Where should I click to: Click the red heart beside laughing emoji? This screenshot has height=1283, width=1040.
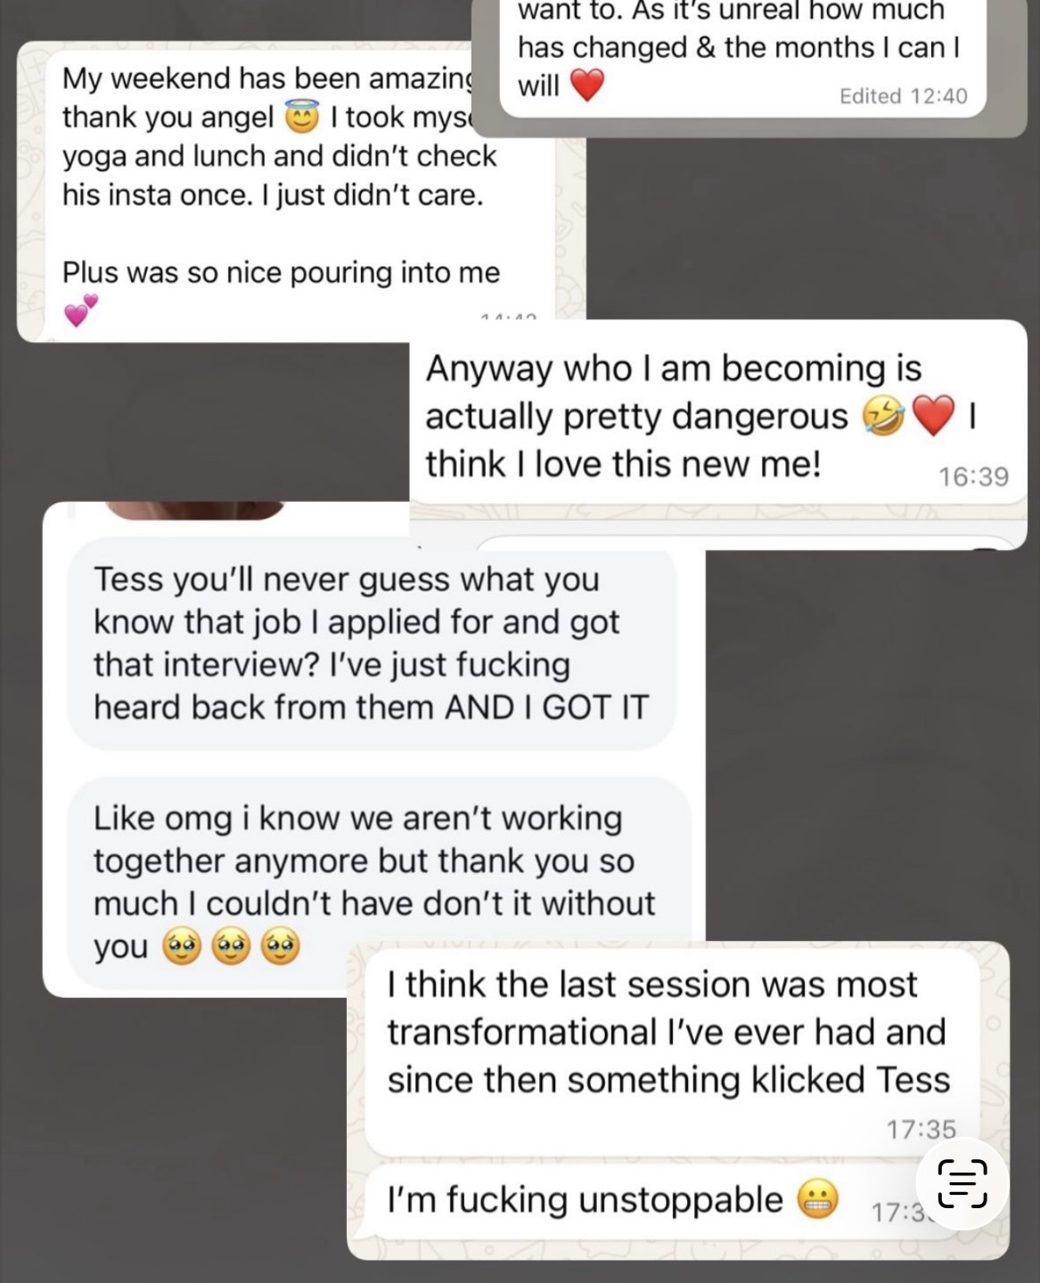(x=933, y=417)
